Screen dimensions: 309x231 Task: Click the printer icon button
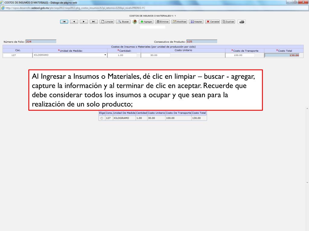[242, 22]
